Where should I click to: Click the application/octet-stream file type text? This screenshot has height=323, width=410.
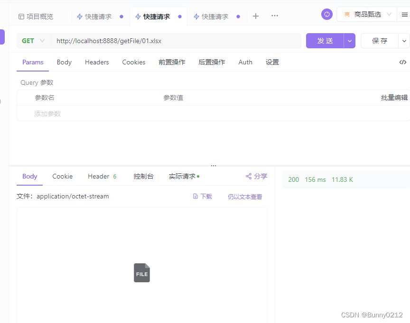(x=73, y=196)
